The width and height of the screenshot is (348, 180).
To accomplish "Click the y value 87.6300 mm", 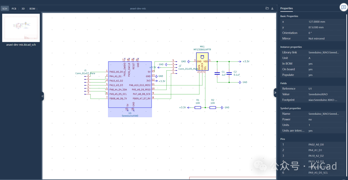I will [x=316, y=27].
